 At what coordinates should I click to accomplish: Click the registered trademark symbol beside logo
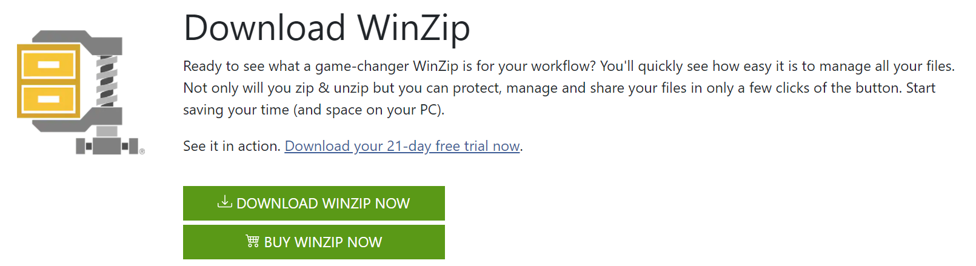coord(142,151)
